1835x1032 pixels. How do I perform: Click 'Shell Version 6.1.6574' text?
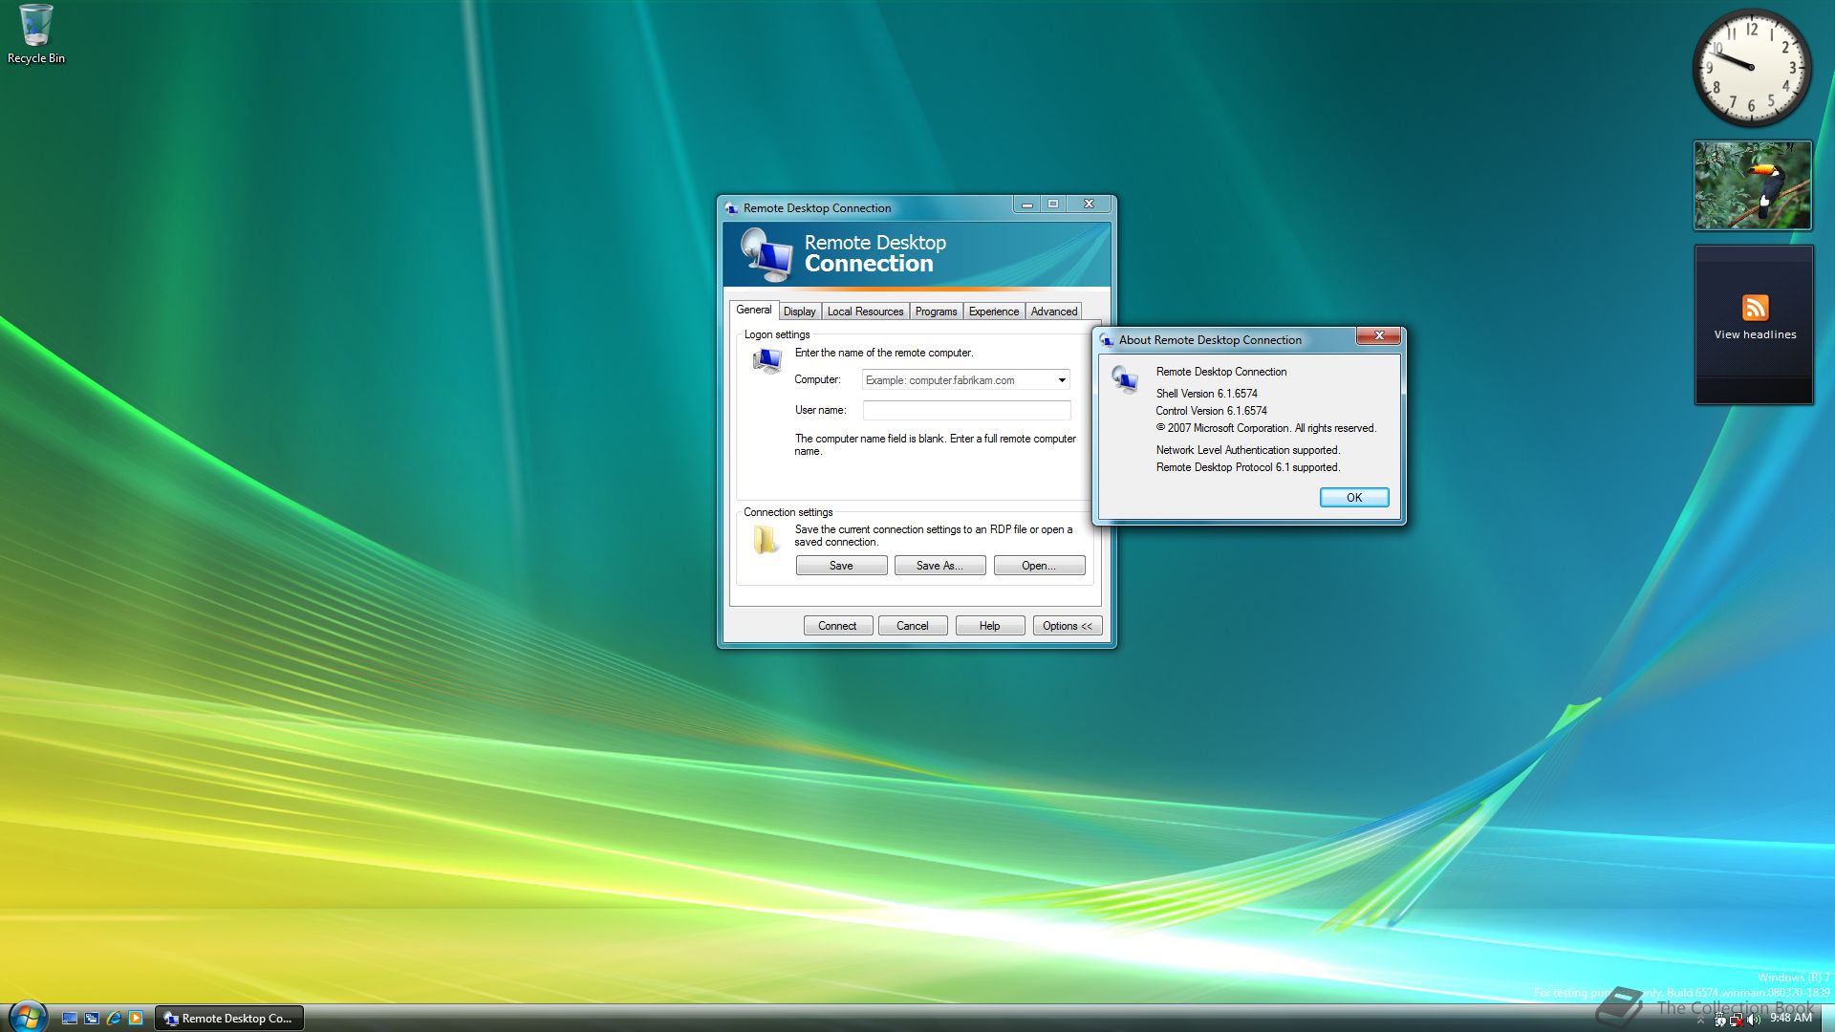point(1206,394)
